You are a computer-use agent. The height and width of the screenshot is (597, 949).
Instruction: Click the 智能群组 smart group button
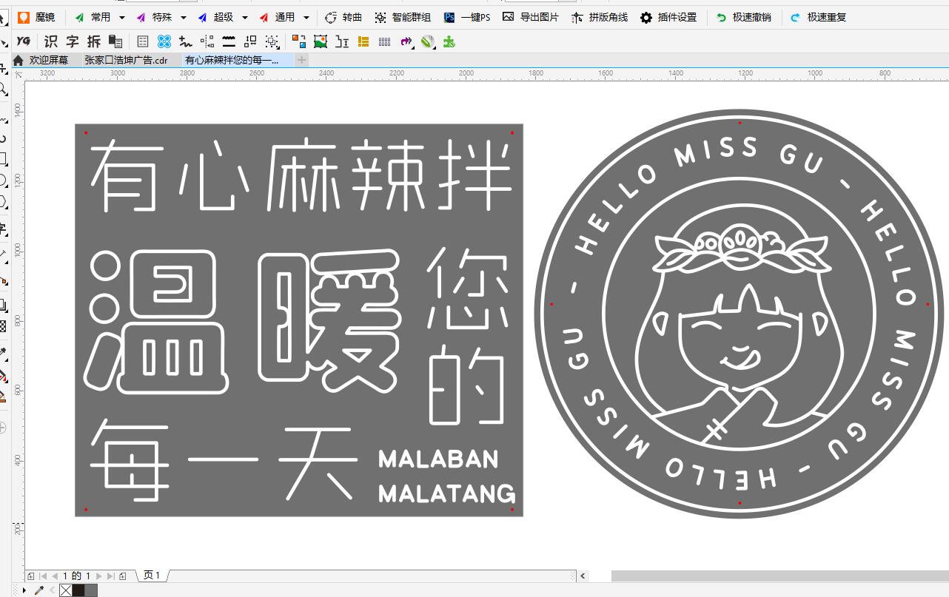coord(403,17)
